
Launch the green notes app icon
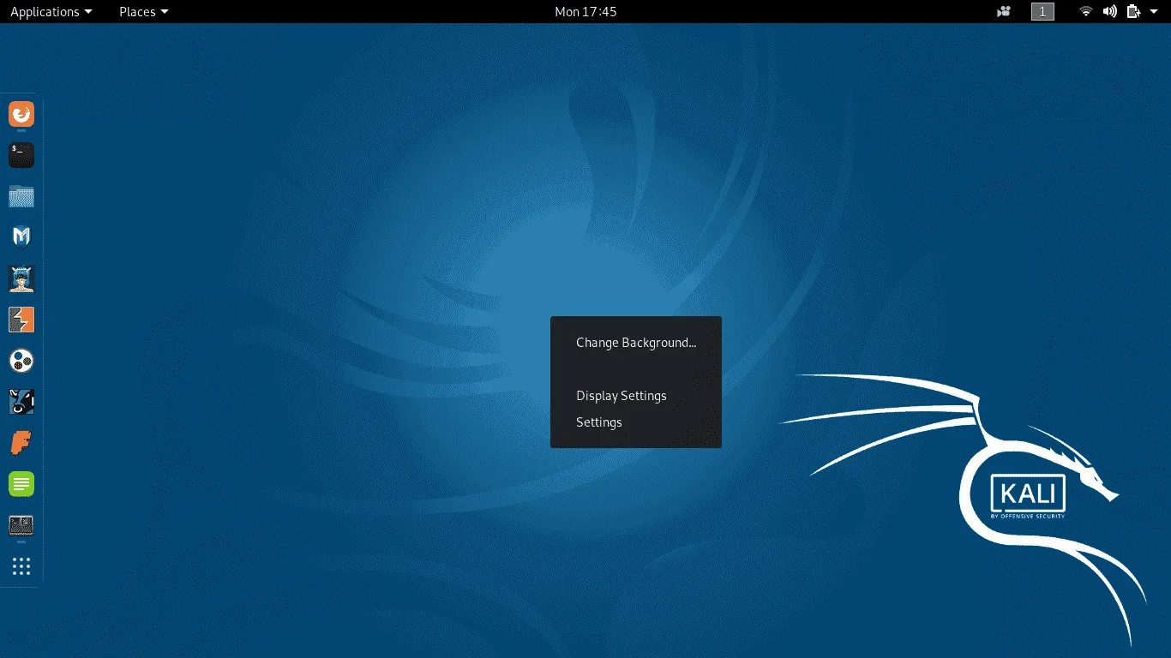click(x=21, y=484)
